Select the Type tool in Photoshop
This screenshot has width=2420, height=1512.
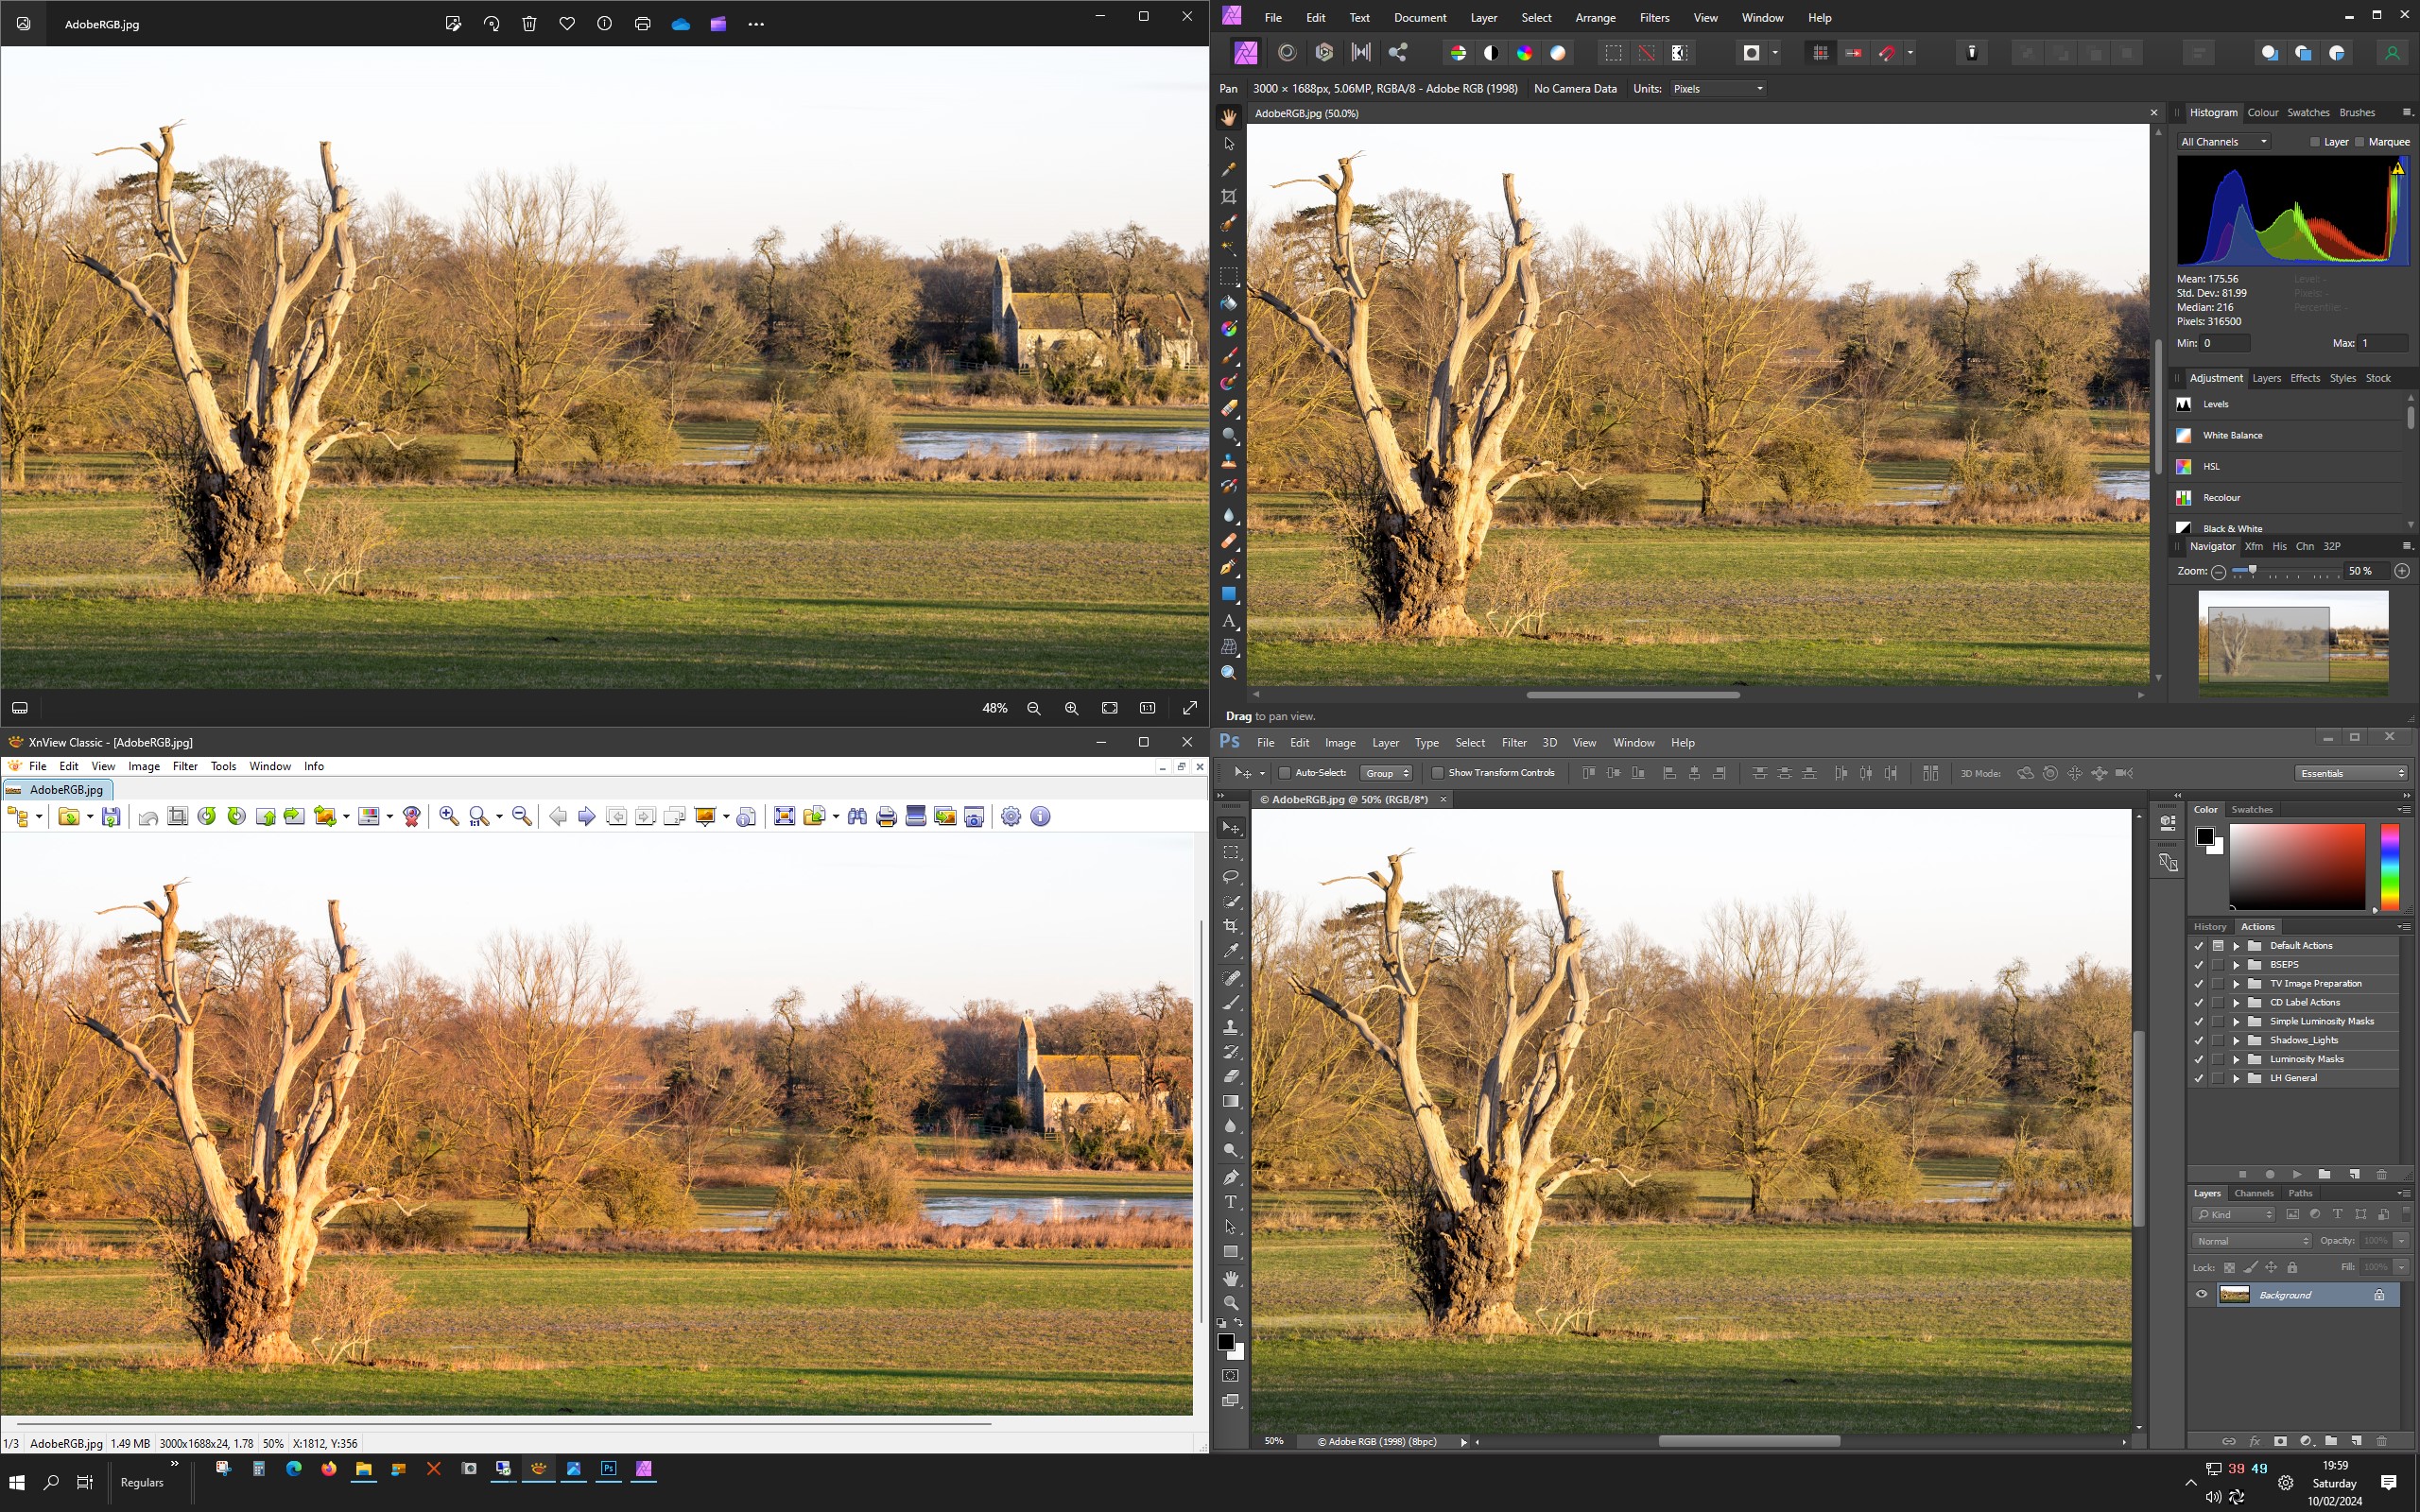1231,1202
